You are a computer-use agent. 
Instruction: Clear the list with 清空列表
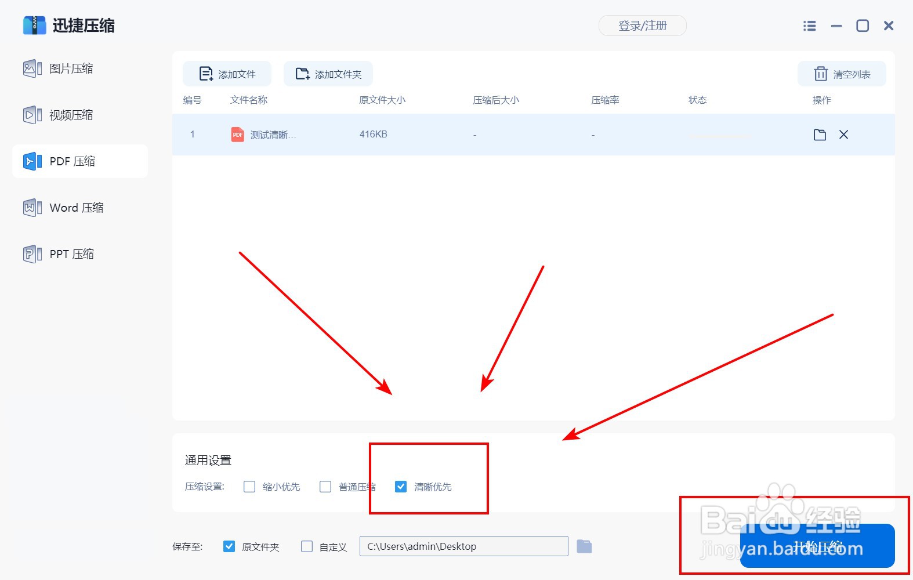(x=842, y=74)
